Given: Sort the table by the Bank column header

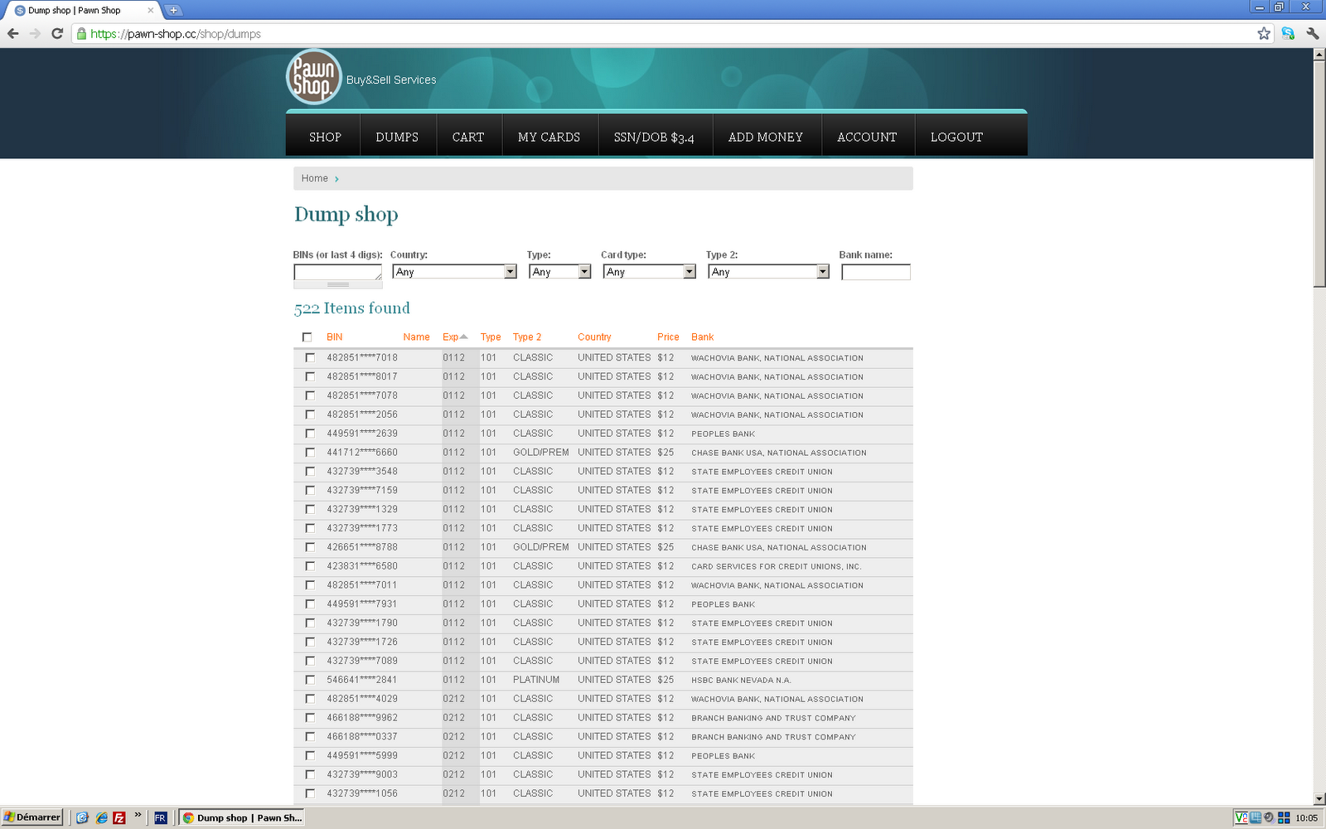Looking at the screenshot, I should tap(703, 337).
